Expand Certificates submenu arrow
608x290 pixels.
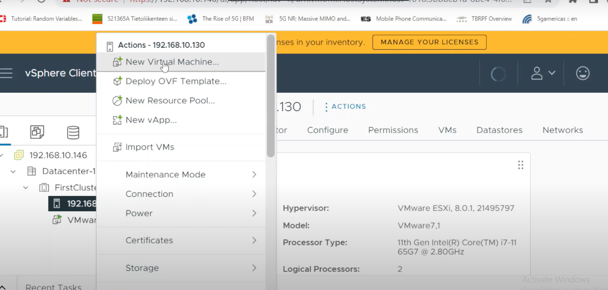click(254, 240)
